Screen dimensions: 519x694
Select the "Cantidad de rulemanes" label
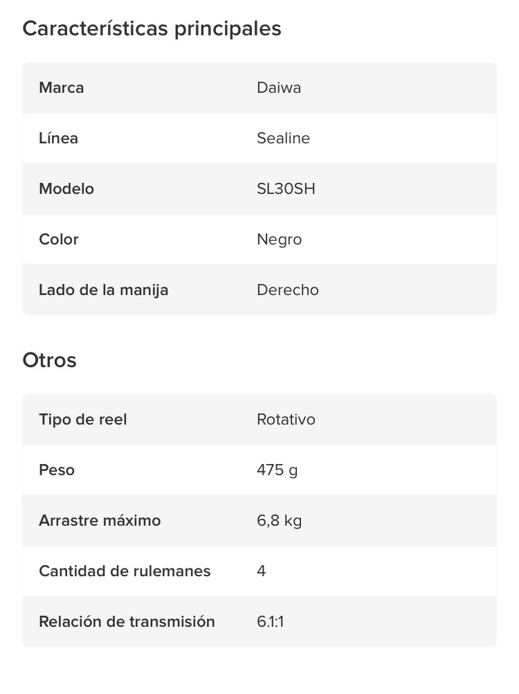pos(125,571)
